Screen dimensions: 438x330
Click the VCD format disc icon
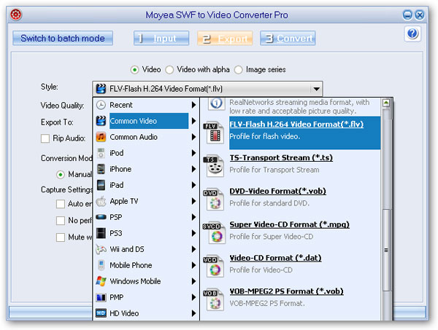pos(214,267)
